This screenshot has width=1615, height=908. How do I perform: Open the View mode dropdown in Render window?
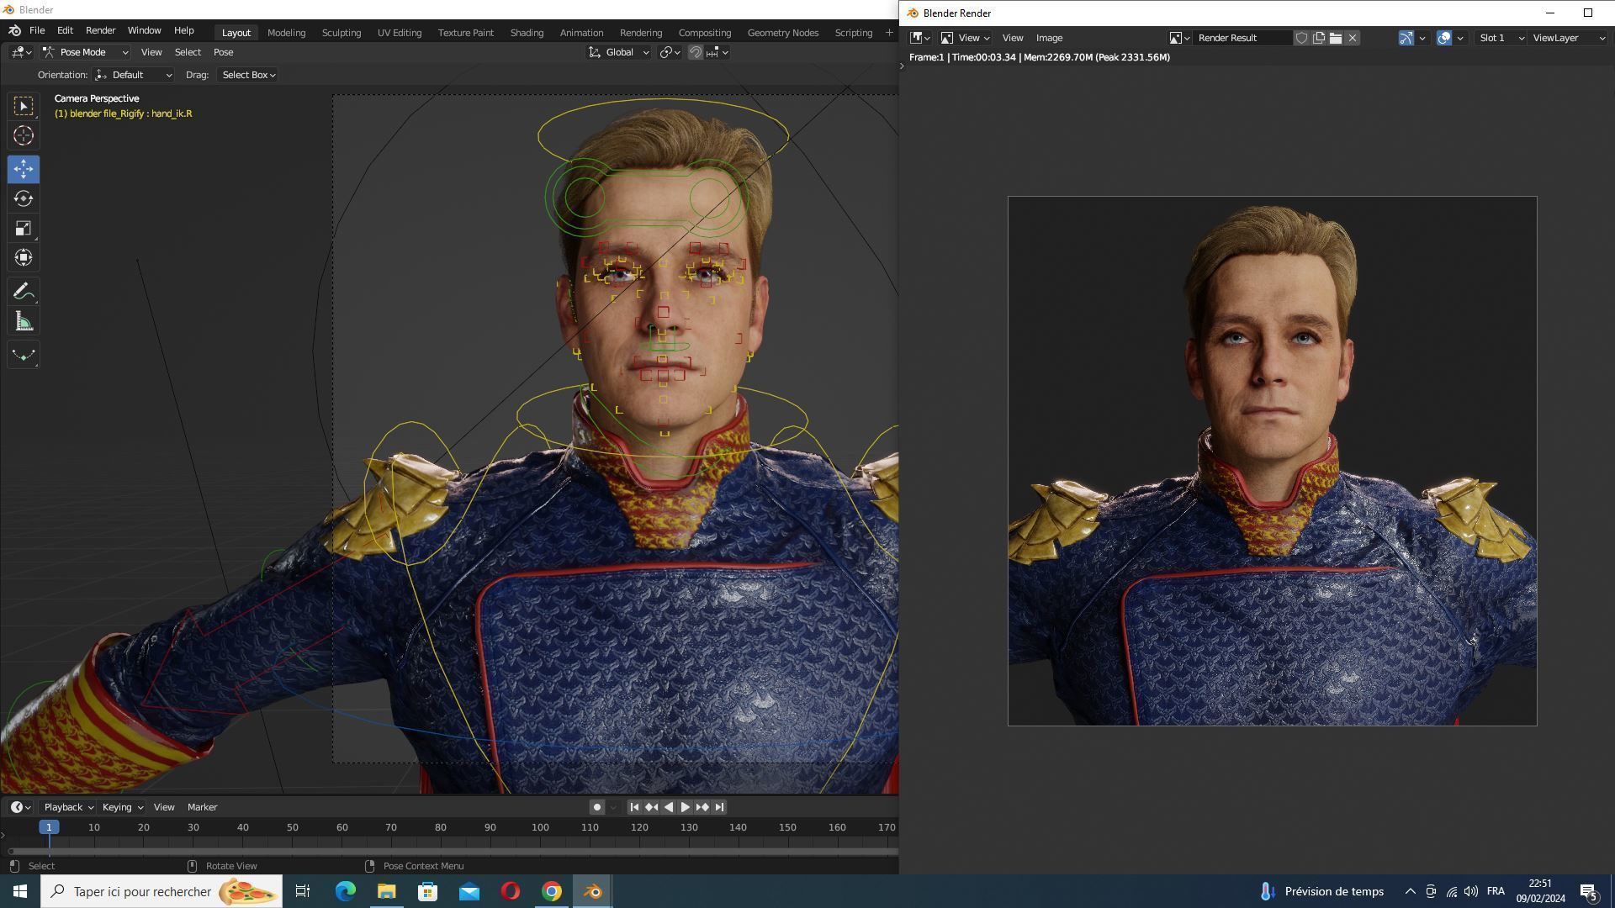click(965, 38)
